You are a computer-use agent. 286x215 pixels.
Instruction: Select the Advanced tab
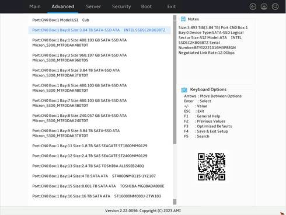[x=62, y=6]
